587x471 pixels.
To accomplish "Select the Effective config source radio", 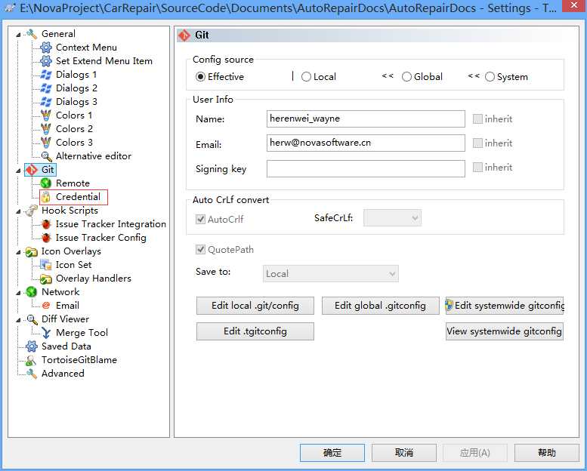I will coord(201,77).
